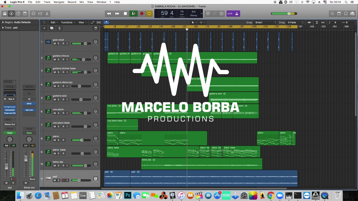The width and height of the screenshot is (358, 201).
Task: Click the AdLimit plug-in slot
Action: [x=29, y=110]
